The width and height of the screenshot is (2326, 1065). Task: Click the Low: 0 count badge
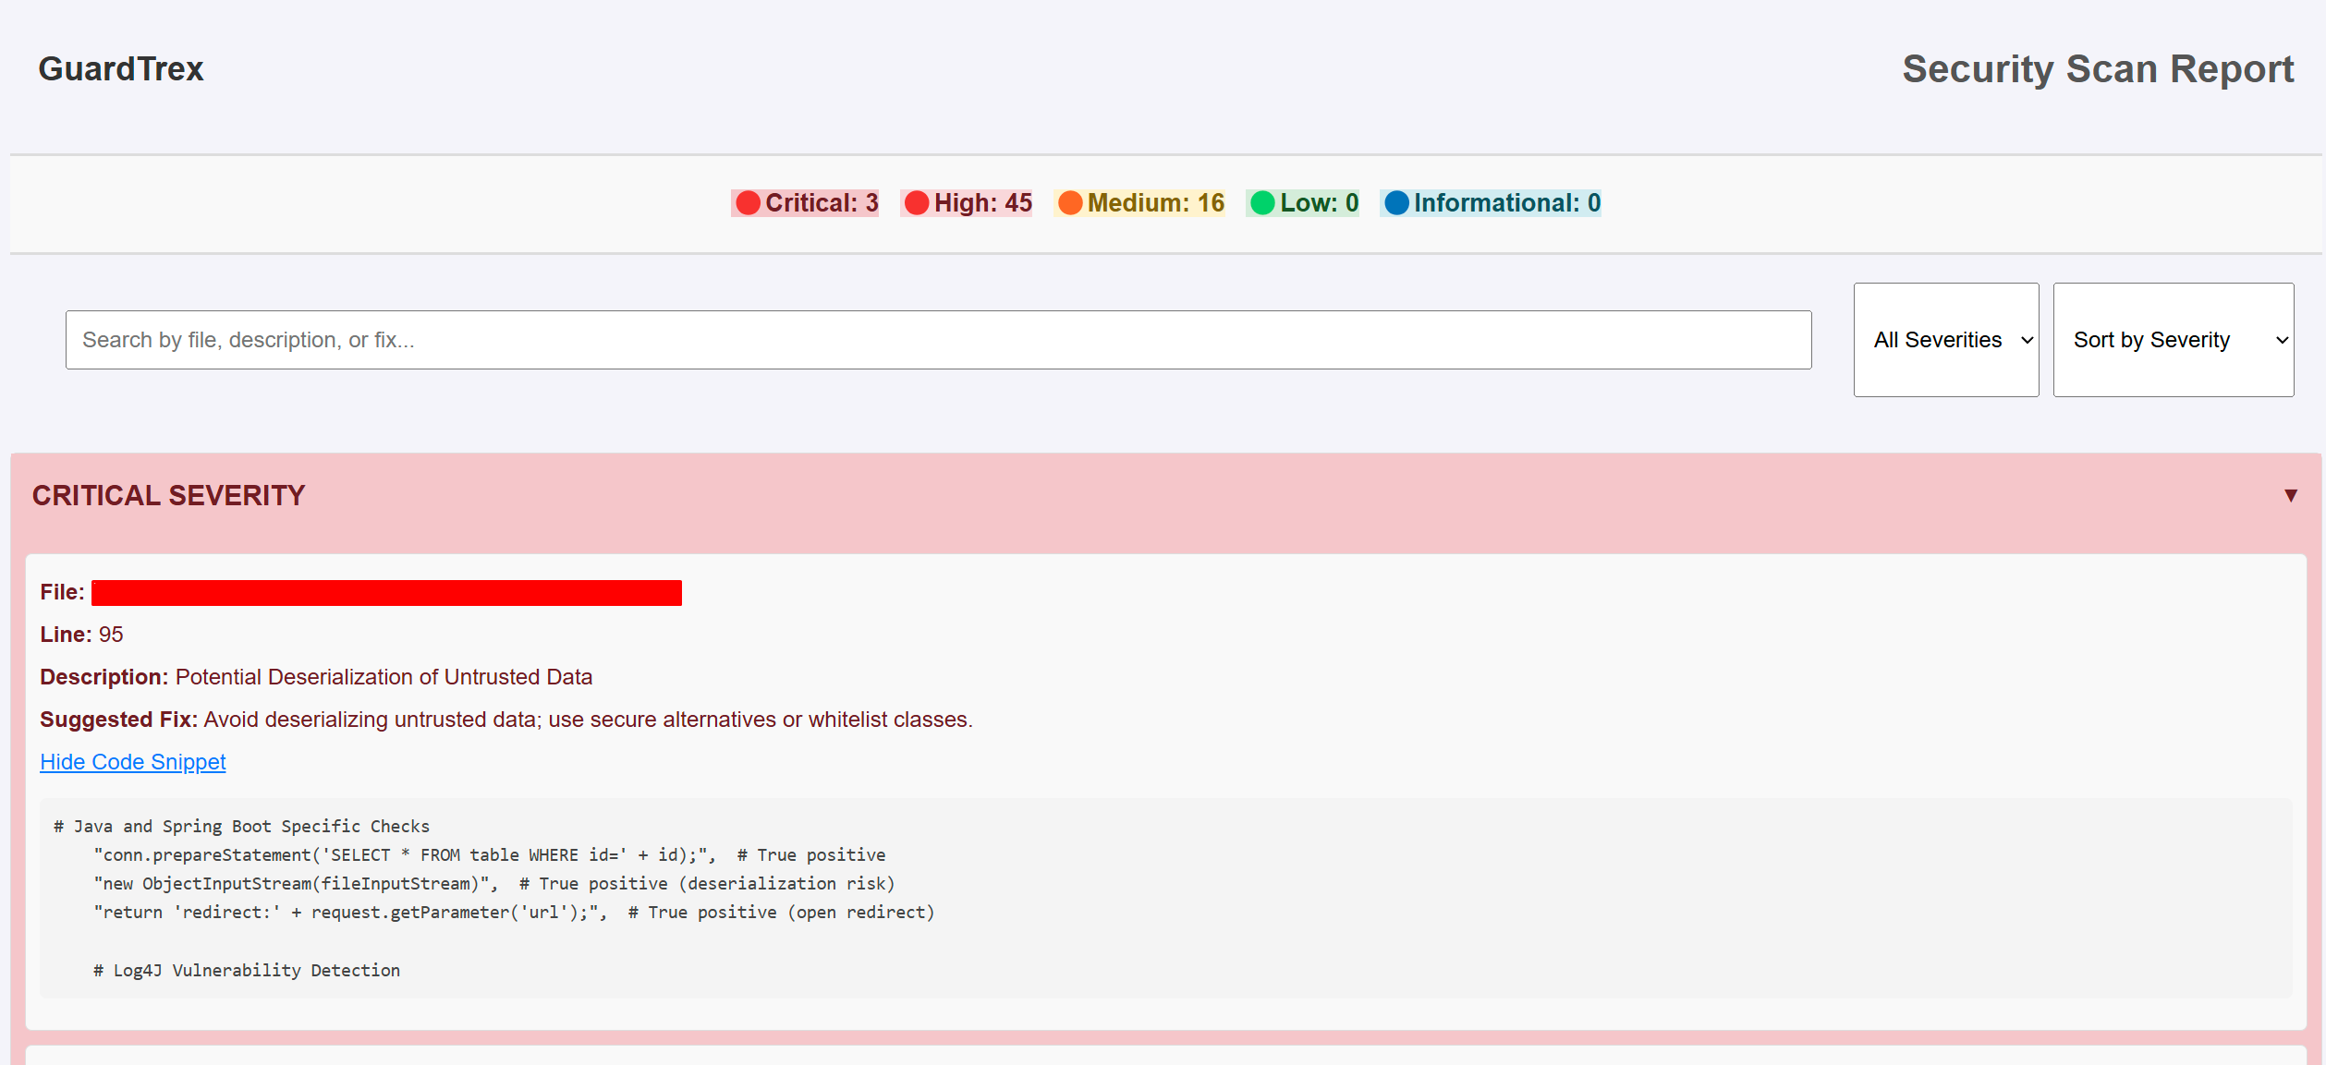[1319, 203]
